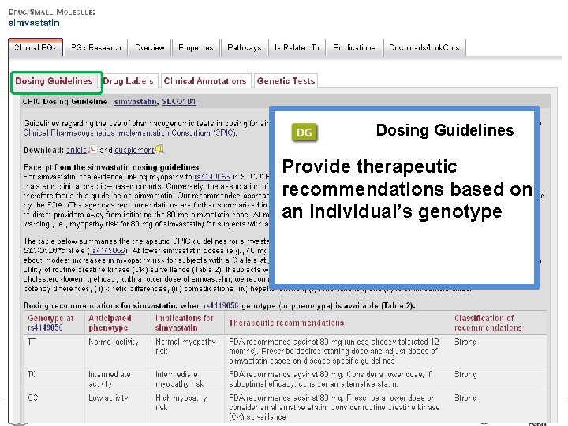Open the Is Related To tab
This screenshot has width=568, height=426.
tap(297, 47)
